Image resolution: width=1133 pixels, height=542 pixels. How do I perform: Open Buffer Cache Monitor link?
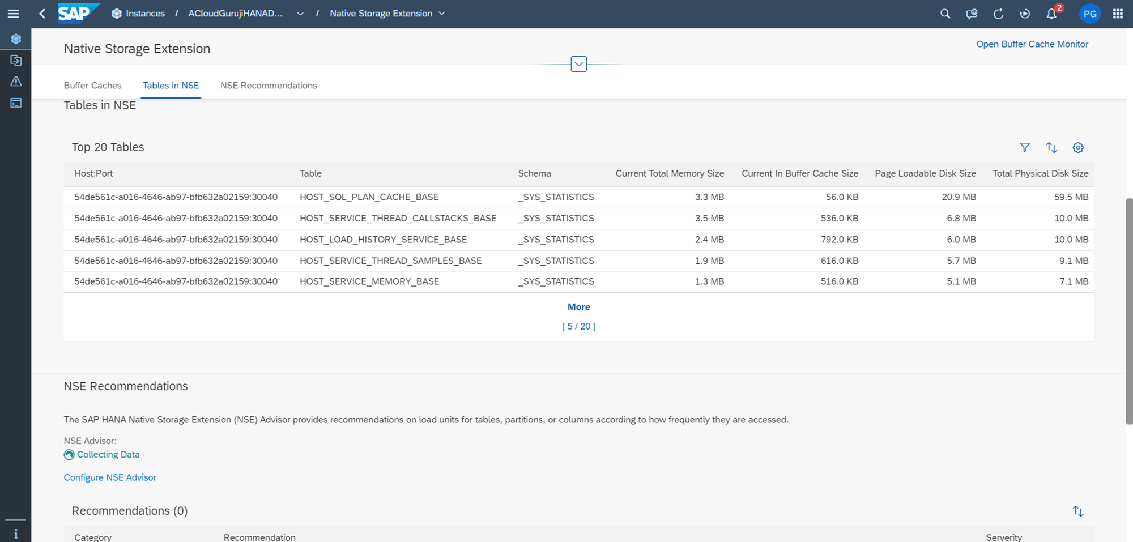[1032, 44]
